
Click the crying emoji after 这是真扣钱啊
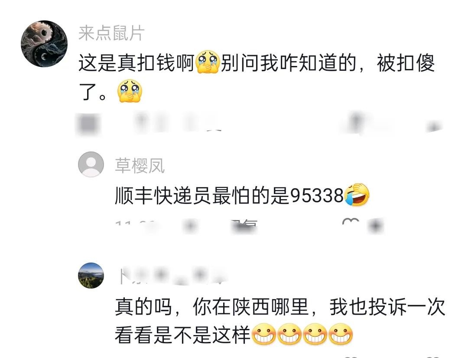pos(208,62)
